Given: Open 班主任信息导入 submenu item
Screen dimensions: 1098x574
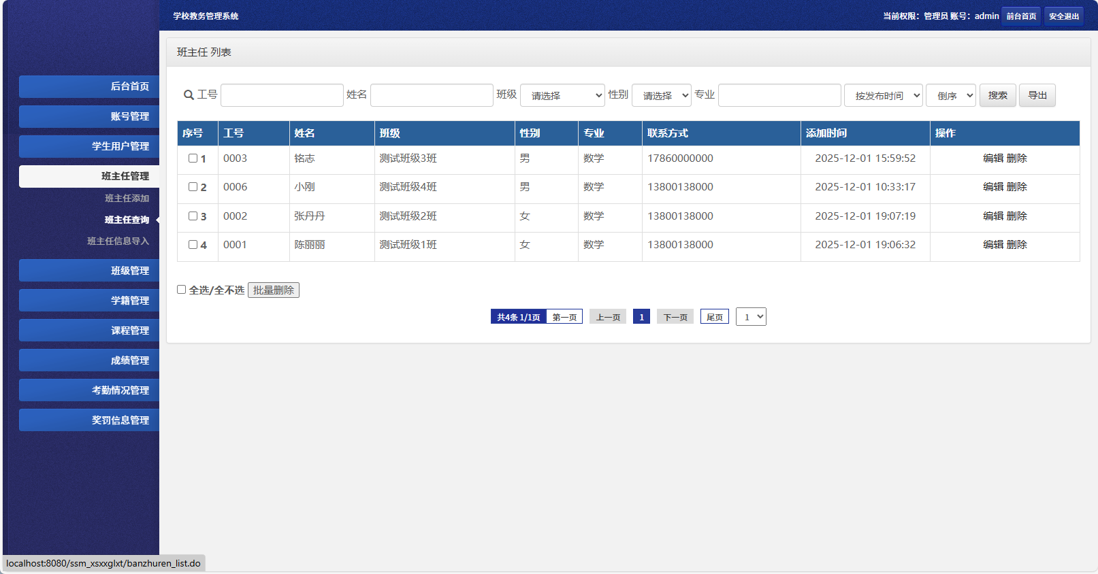Looking at the screenshot, I should (x=118, y=241).
